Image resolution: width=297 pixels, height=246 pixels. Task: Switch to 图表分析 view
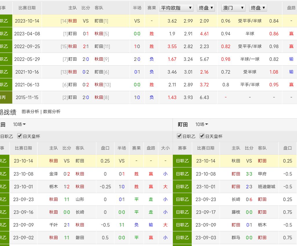tap(30, 112)
